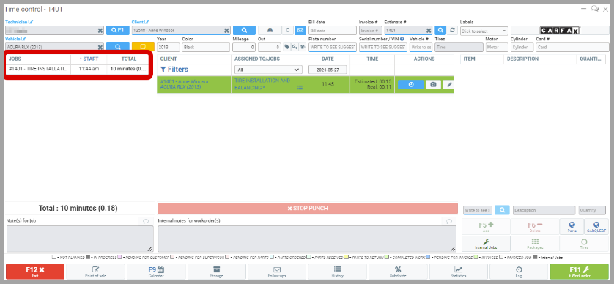Open the Assigned To/Jobs 'All' dropdown

click(x=268, y=70)
